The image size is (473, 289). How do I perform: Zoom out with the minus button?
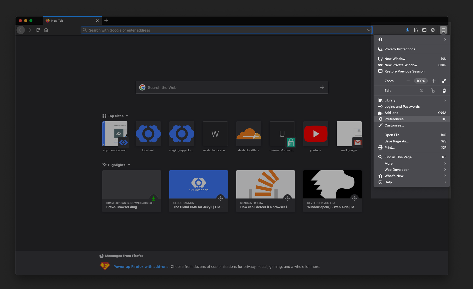pyautogui.click(x=408, y=81)
